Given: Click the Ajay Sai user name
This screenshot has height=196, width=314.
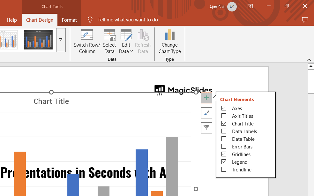Looking at the screenshot, I should click(216, 7).
